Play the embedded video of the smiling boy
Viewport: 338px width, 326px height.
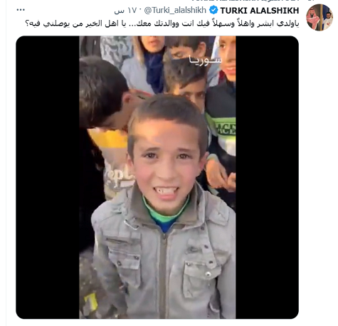click(x=157, y=177)
